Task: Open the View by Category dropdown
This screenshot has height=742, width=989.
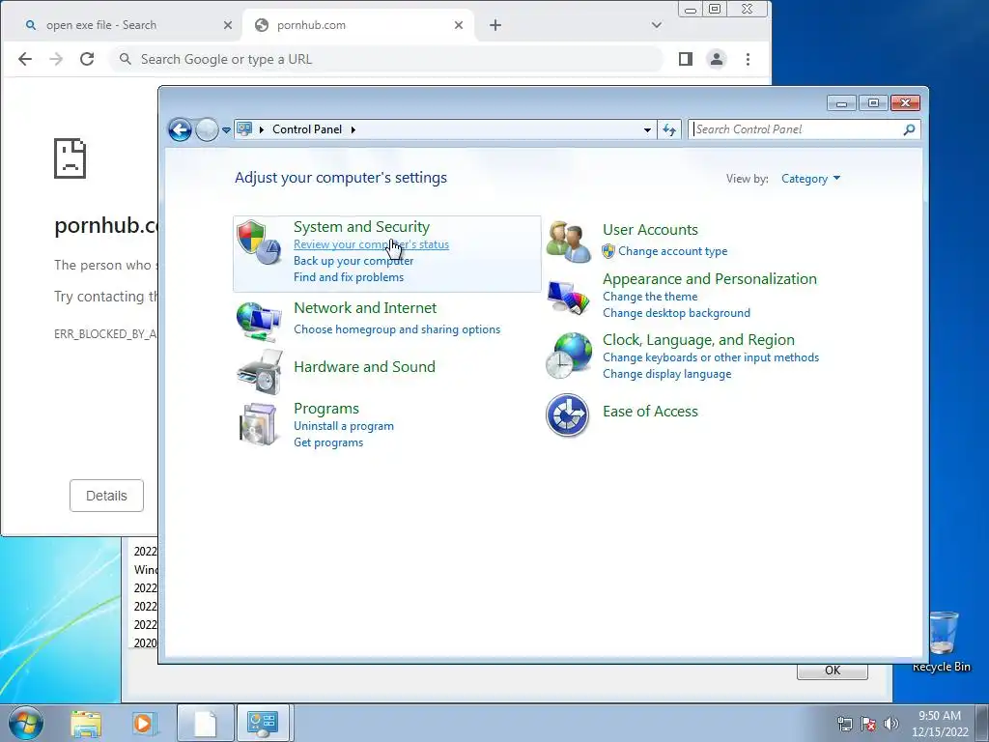Action: (810, 179)
